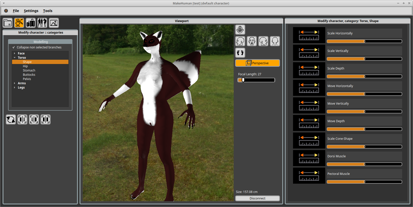Switch to back of head view
413x207 pixels.
275,41
